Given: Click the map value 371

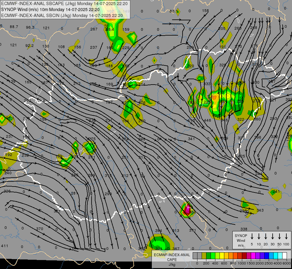Looking at the screenshot, I should pyautogui.click(x=193, y=230).
